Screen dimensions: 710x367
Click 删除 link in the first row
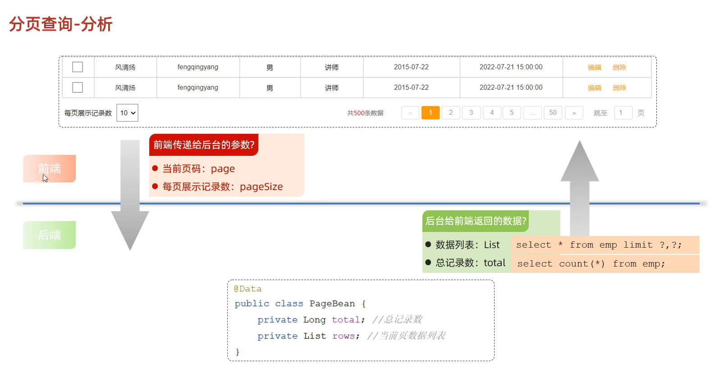click(619, 67)
